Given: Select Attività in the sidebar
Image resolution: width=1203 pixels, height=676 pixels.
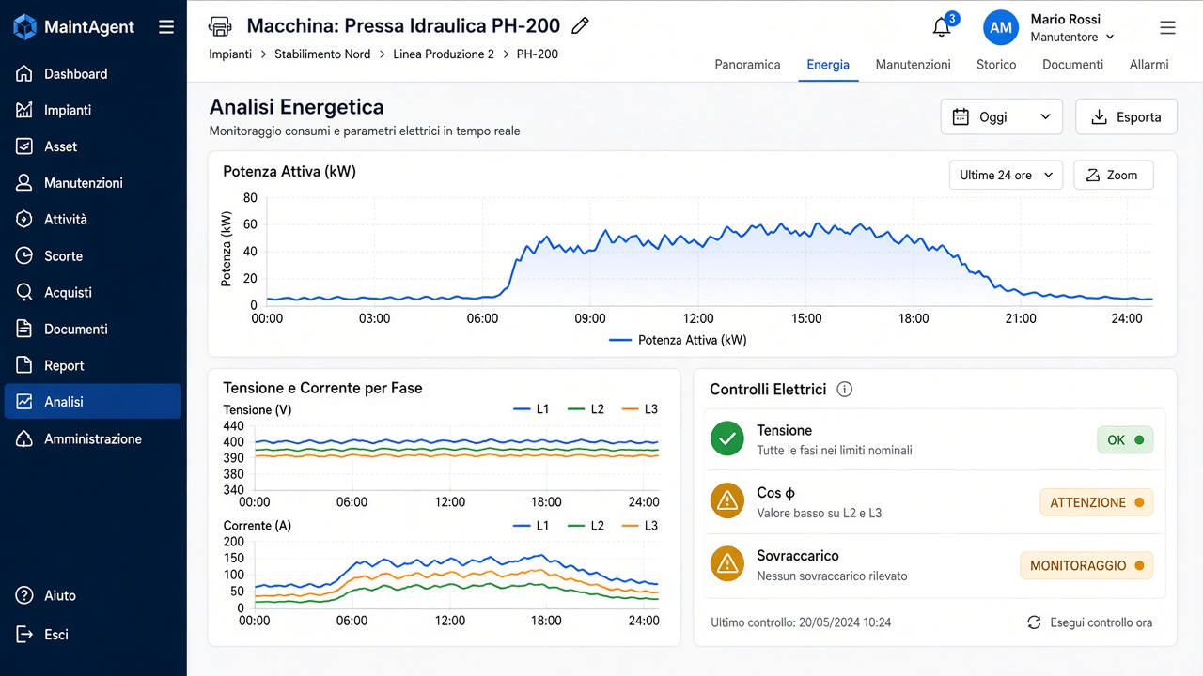Looking at the screenshot, I should point(92,219).
